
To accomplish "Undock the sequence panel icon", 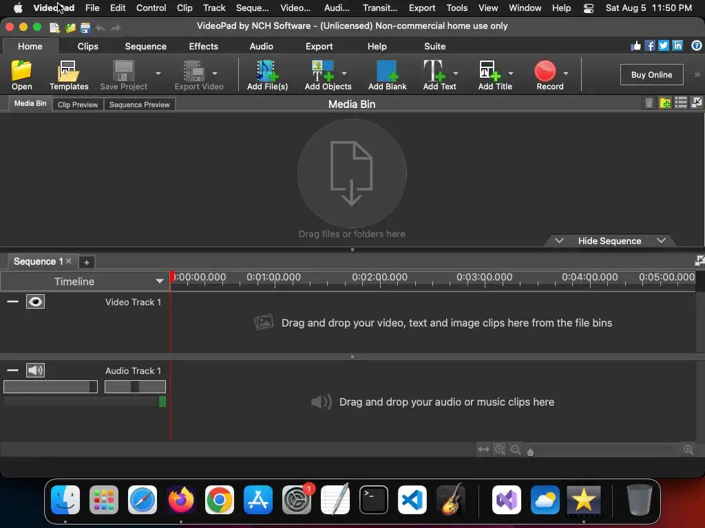I will point(699,261).
